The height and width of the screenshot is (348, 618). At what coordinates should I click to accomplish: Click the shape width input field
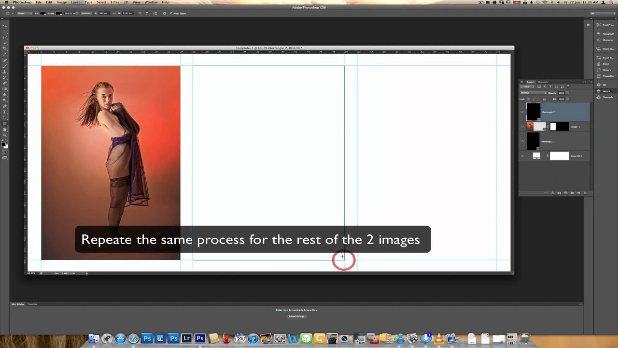pos(104,13)
